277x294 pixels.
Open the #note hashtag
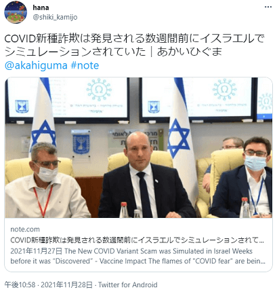(x=85, y=65)
